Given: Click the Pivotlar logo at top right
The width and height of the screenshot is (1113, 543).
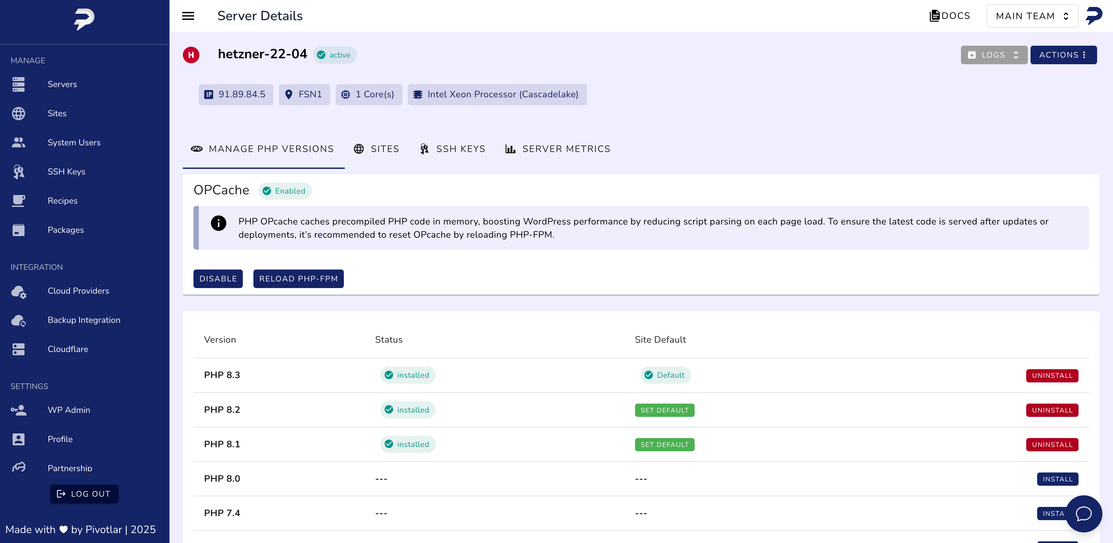Looking at the screenshot, I should (1093, 16).
